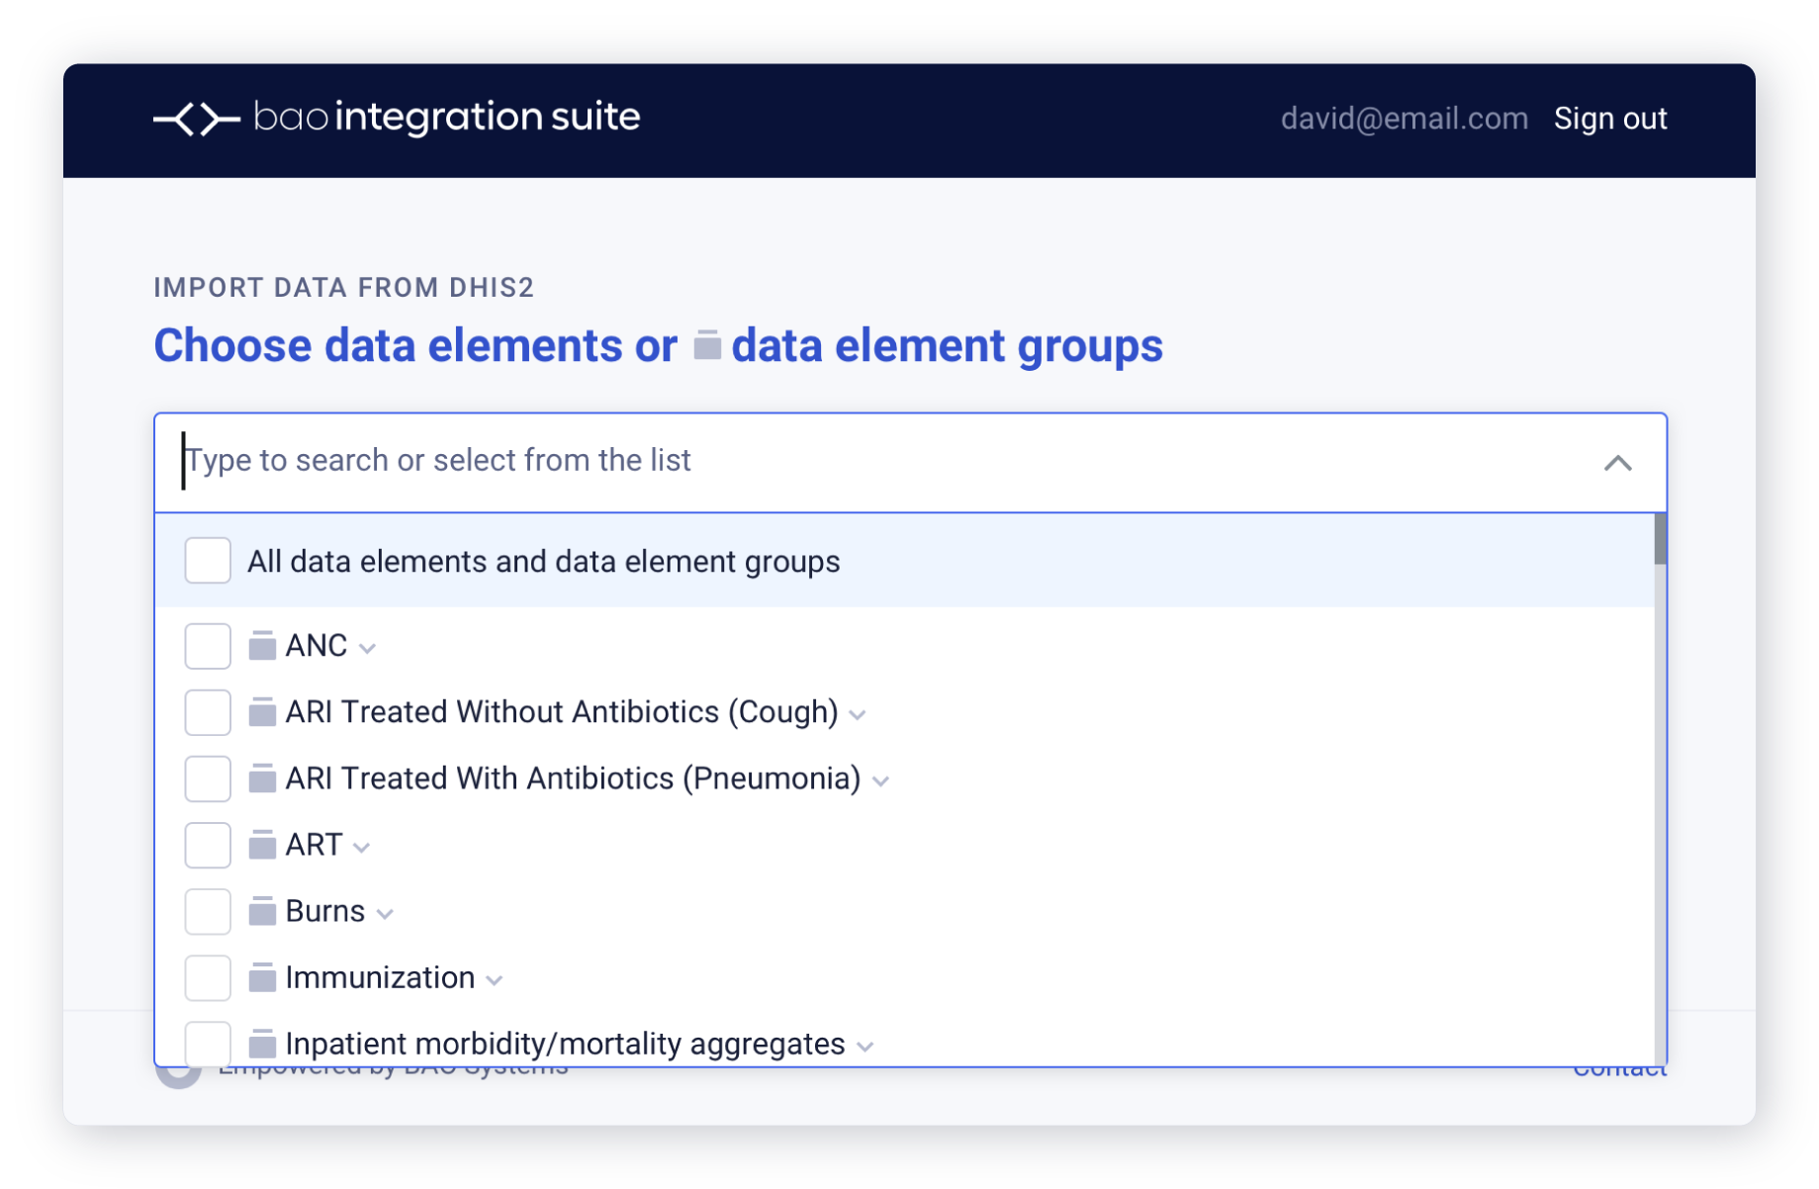Expand Inpatient morbidity/mortality aggregates chevron
Viewport: 1819px width, 1189px height.
tap(865, 1047)
